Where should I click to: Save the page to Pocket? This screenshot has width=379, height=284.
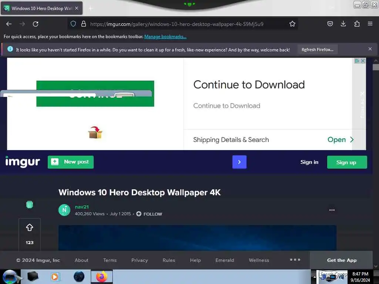click(x=330, y=24)
